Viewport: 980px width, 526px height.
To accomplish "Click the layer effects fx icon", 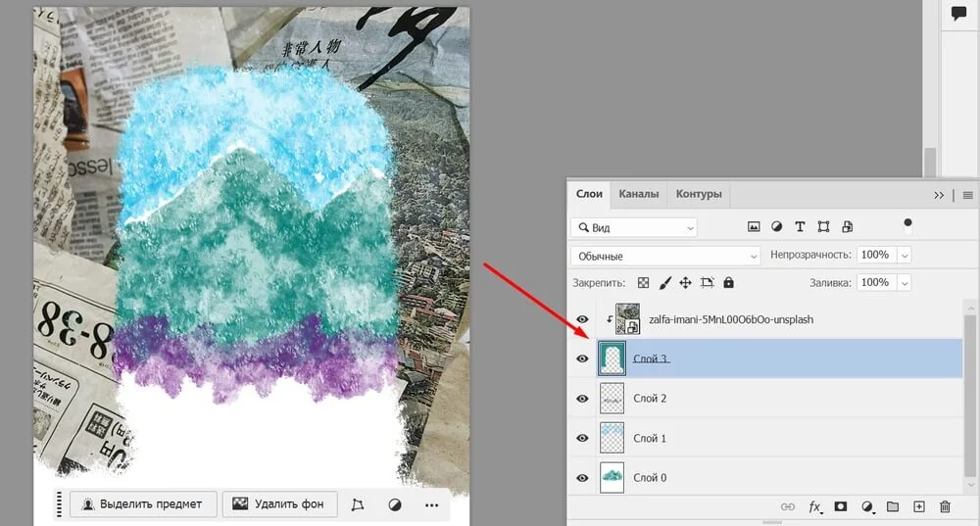I will point(814,506).
